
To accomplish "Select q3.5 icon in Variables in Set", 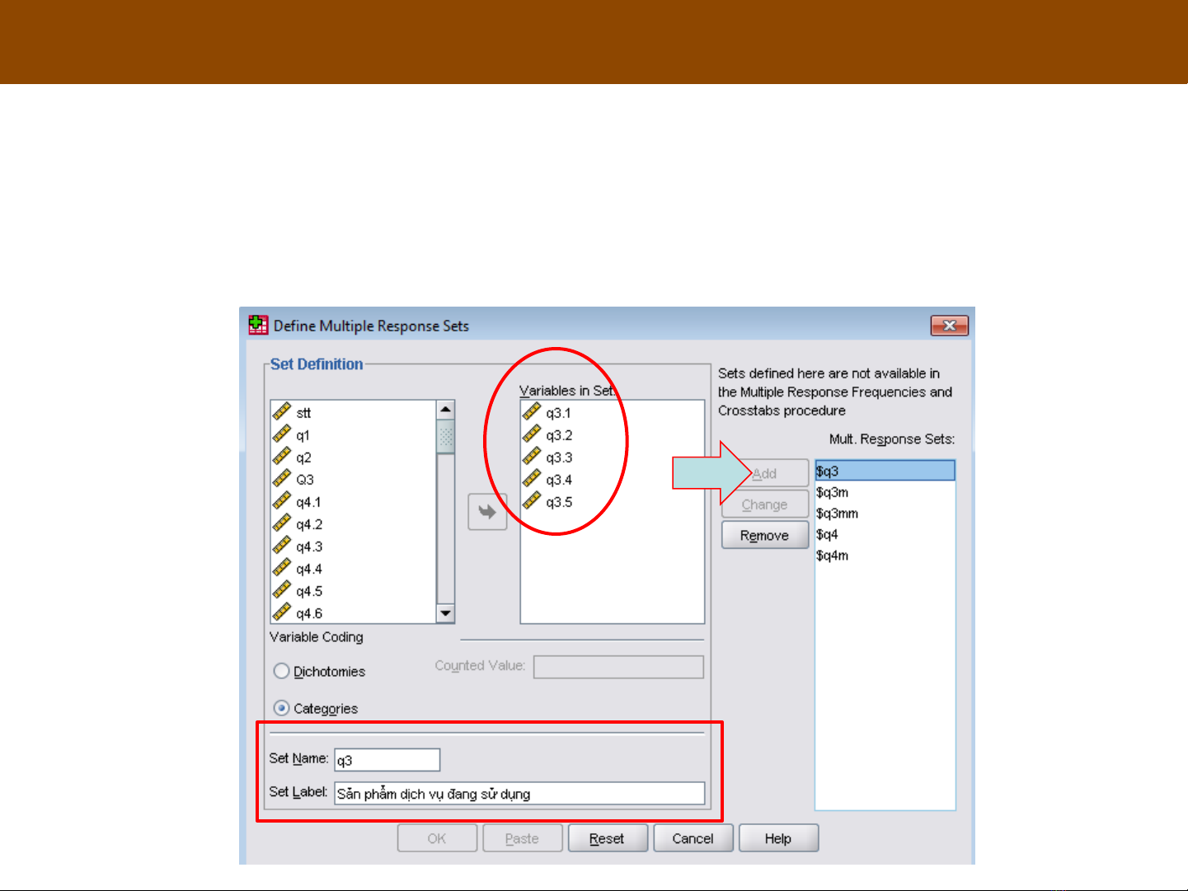I will click(x=532, y=501).
